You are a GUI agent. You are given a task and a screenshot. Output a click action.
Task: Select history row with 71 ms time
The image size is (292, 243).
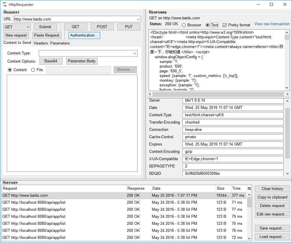pos(124,203)
